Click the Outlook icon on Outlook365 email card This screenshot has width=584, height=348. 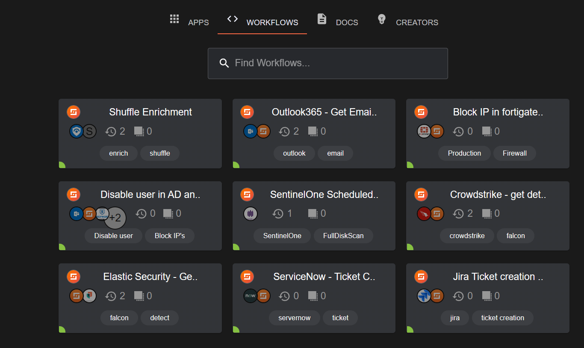pyautogui.click(x=251, y=131)
